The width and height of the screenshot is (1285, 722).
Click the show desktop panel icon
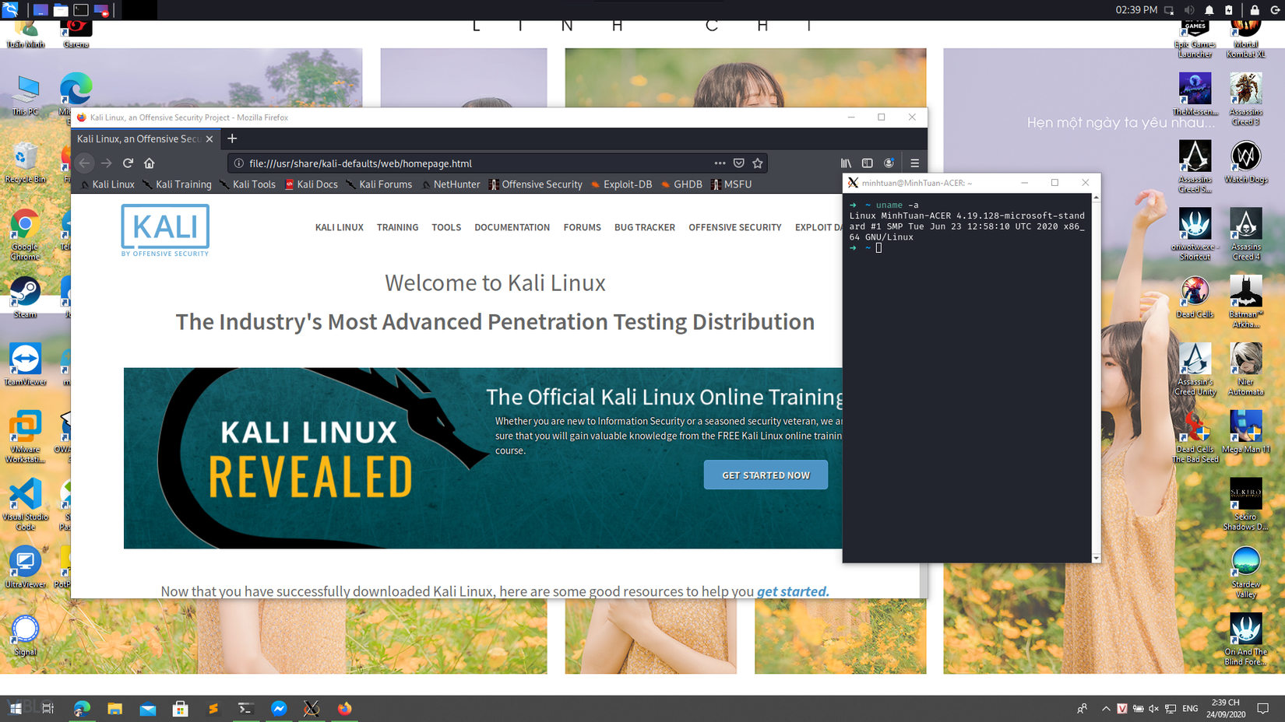40,10
